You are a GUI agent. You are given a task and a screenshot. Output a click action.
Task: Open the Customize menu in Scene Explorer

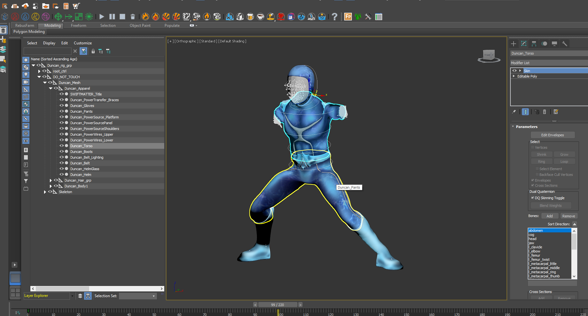tap(82, 43)
